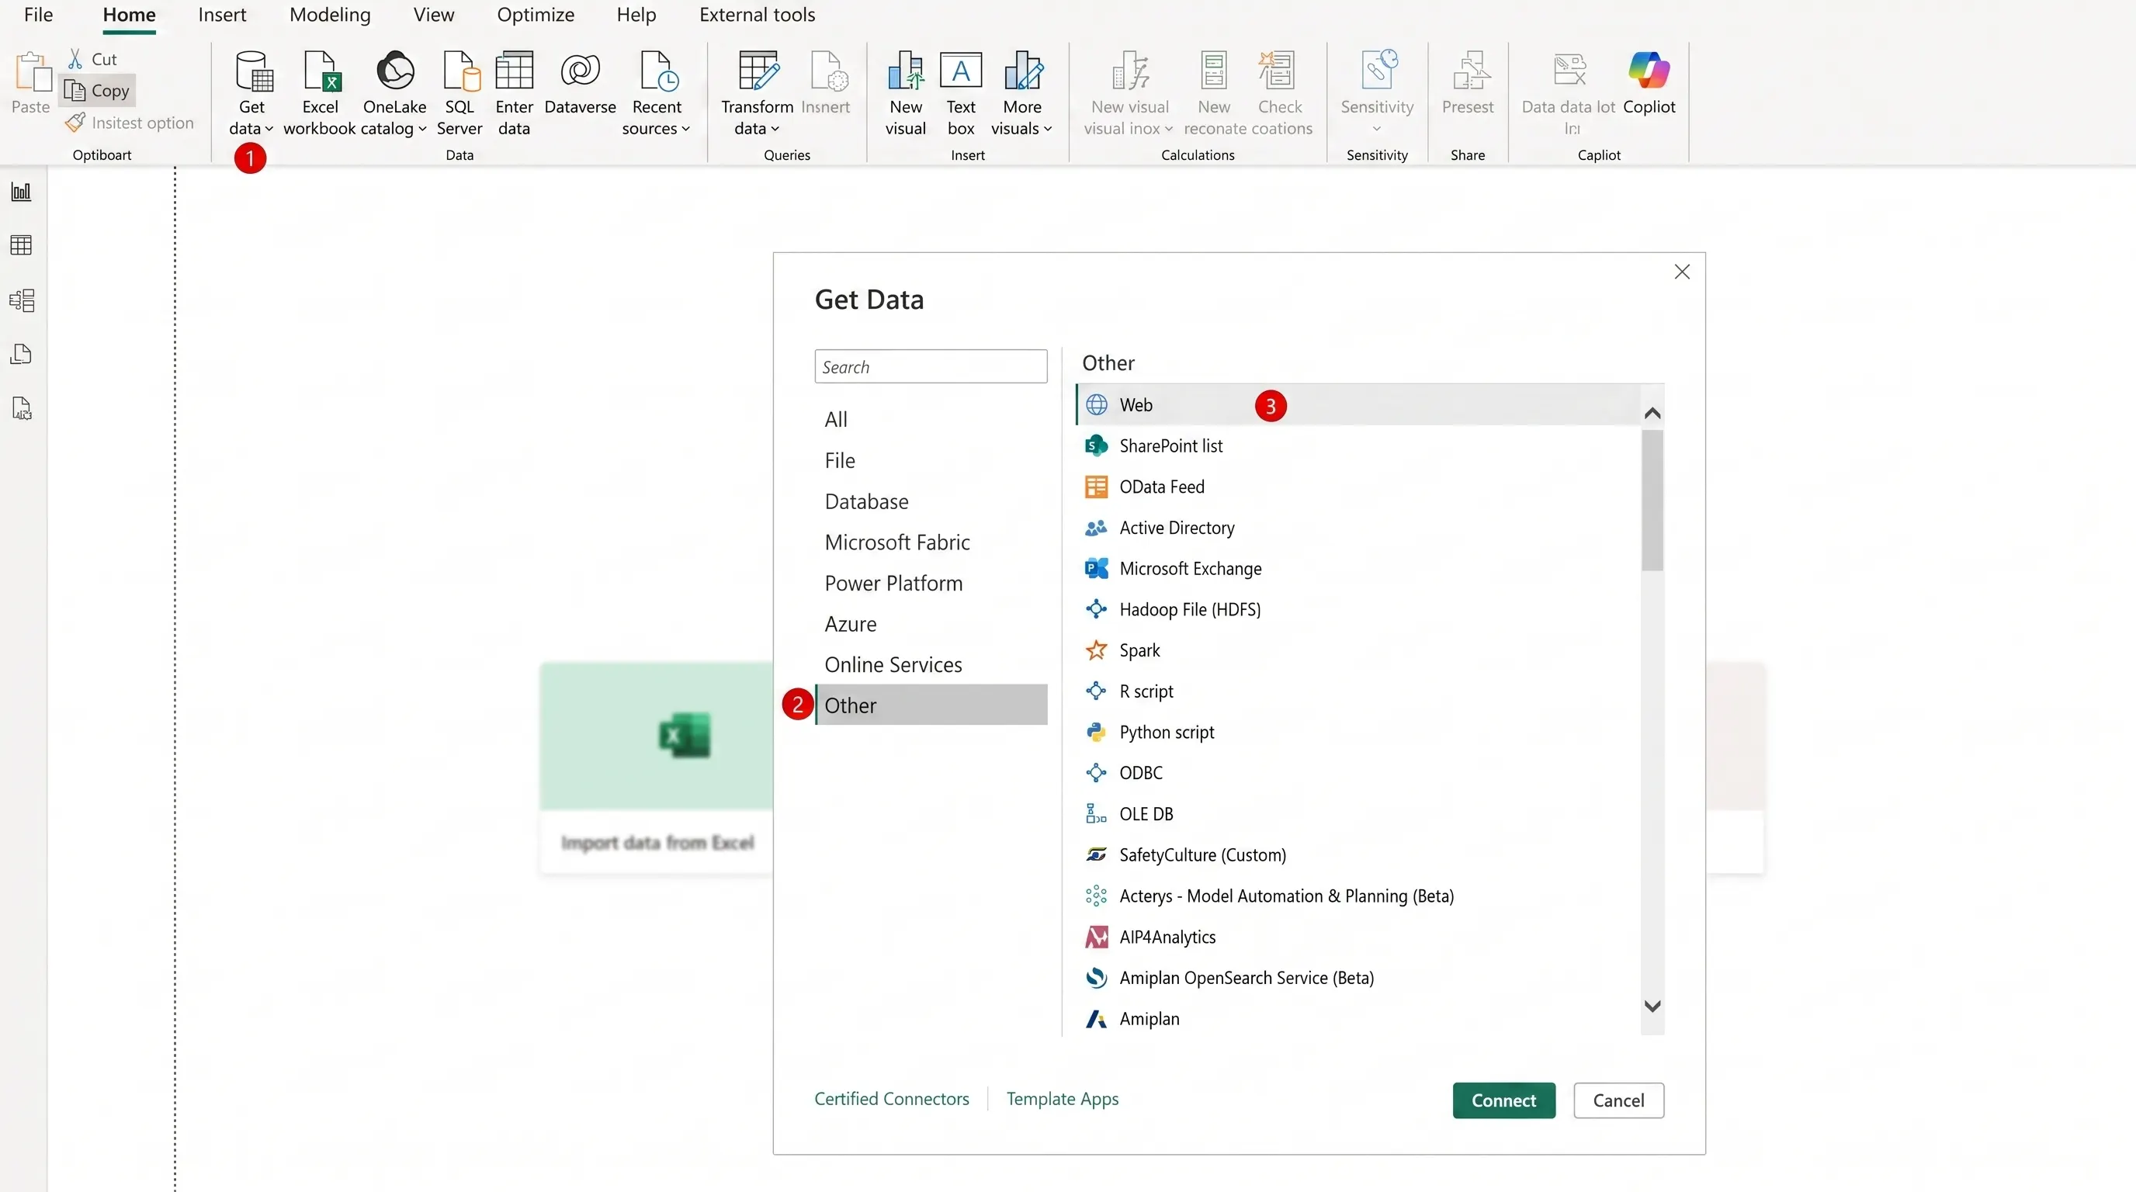2136x1192 pixels.
Task: Open Model view in the left sidebar
Action: pyautogui.click(x=22, y=300)
